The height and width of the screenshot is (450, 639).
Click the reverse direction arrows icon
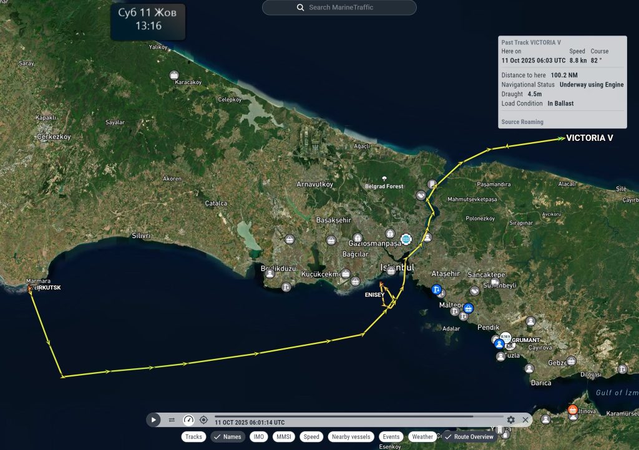click(x=172, y=420)
